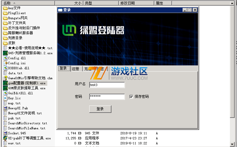Viewport: 237px width, 147px height.
Task: Select the Rungate网关 folder icon
Action: point(5,18)
